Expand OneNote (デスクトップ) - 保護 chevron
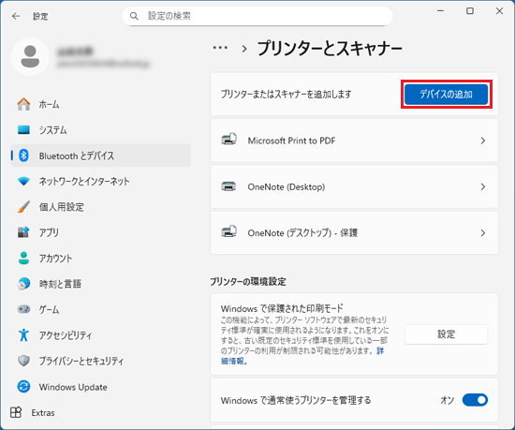515x430 pixels. (483, 233)
